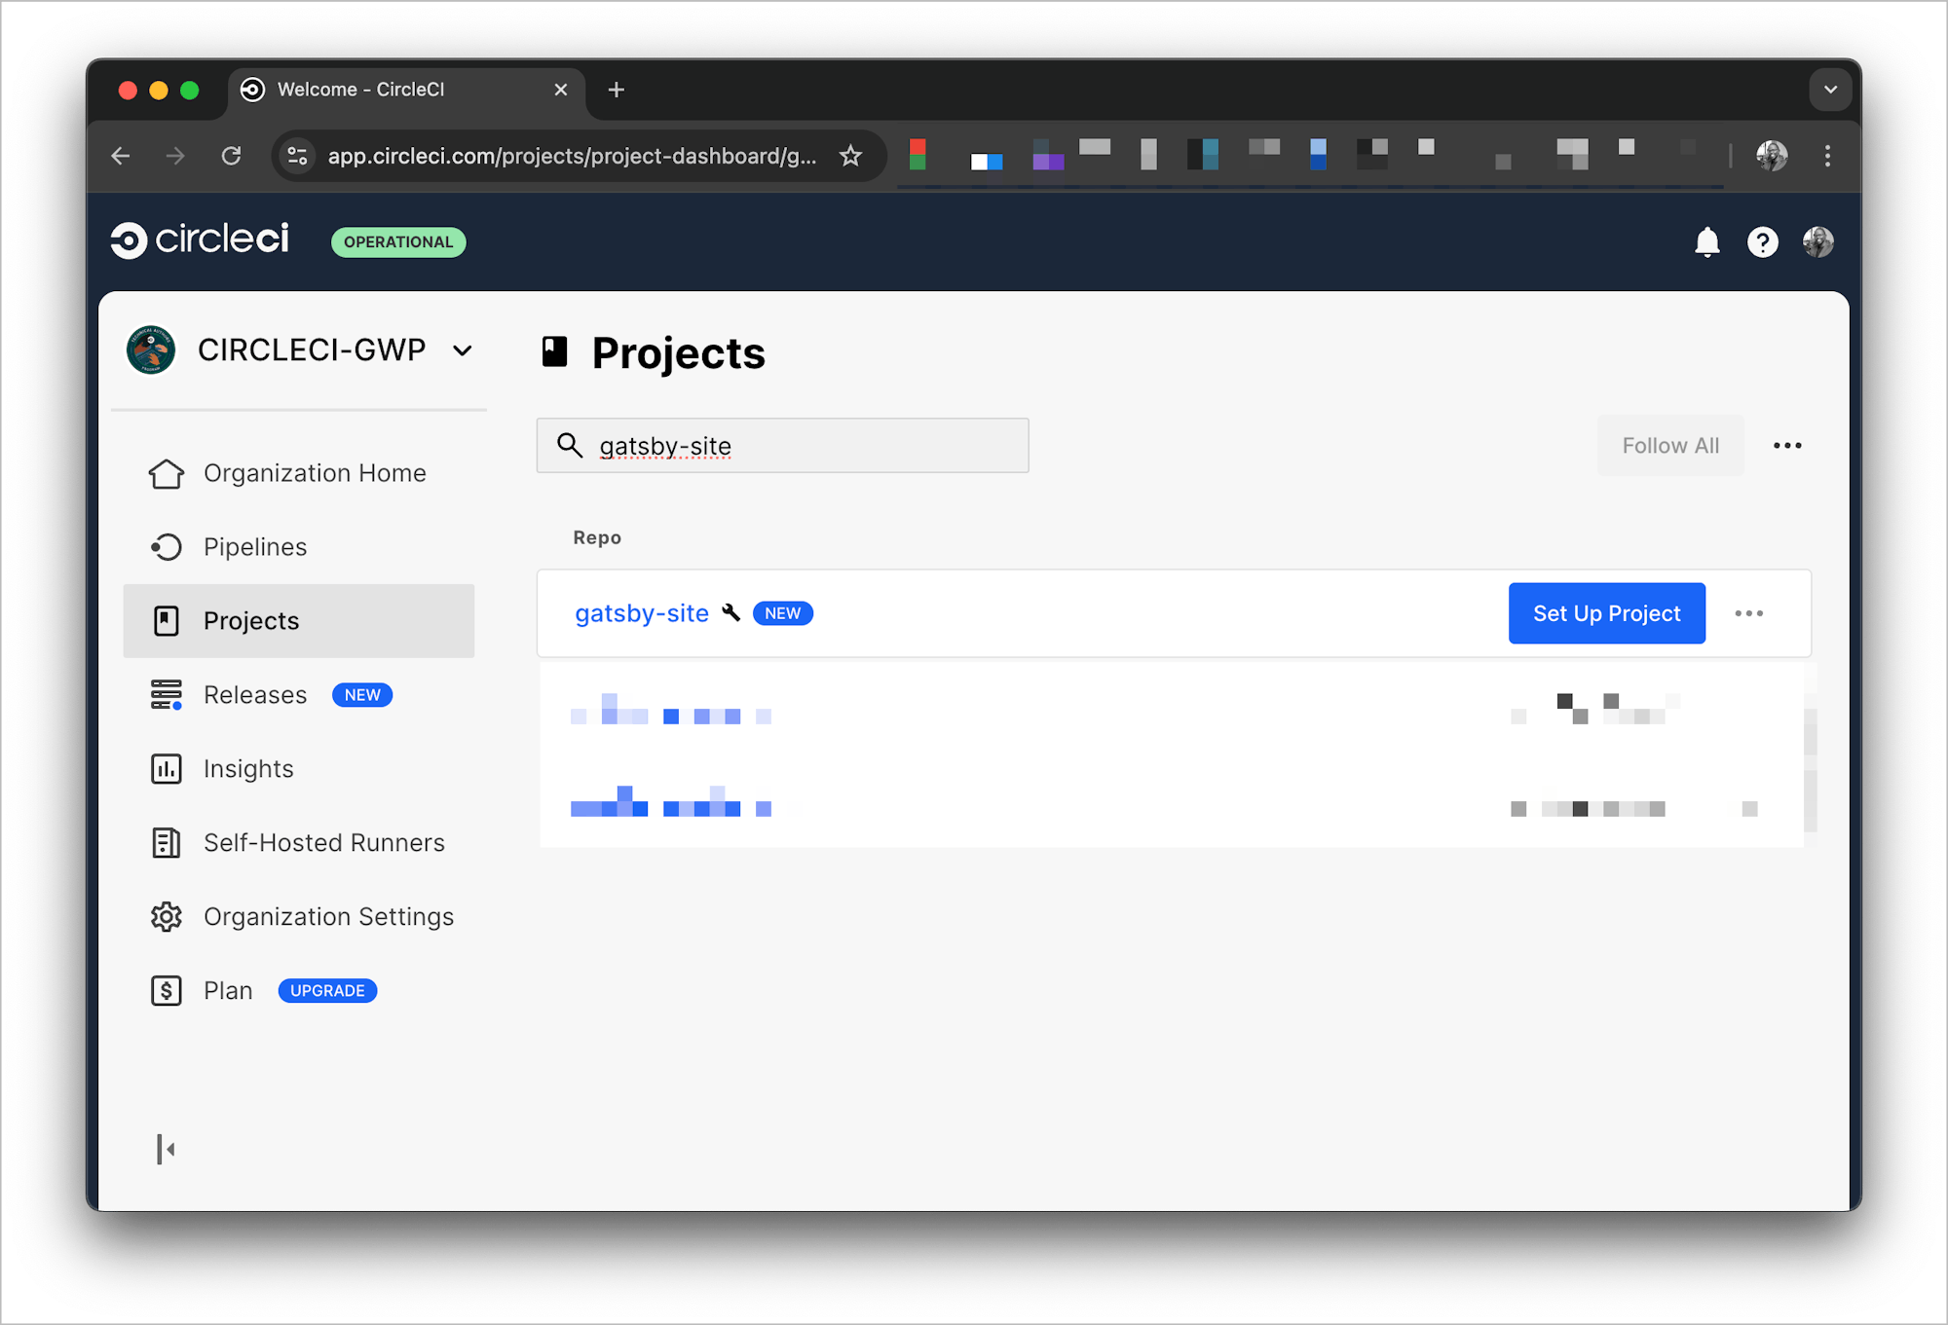This screenshot has width=1948, height=1325.
Task: Open the ellipsis menu next to Set Up Project
Action: pos(1749,613)
